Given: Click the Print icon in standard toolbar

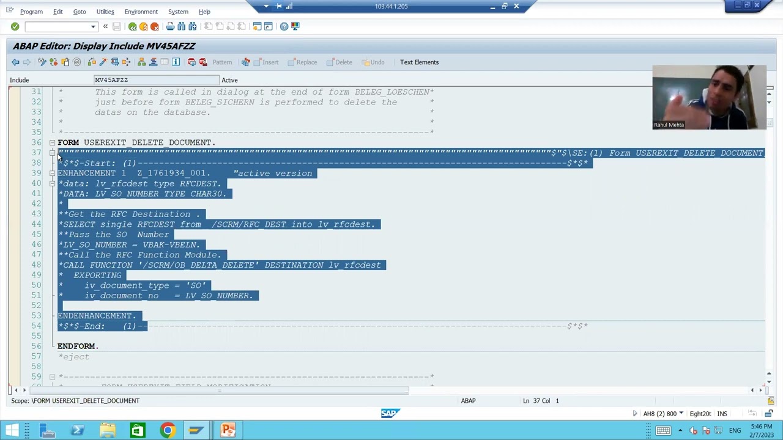Looking at the screenshot, I should 170,26.
